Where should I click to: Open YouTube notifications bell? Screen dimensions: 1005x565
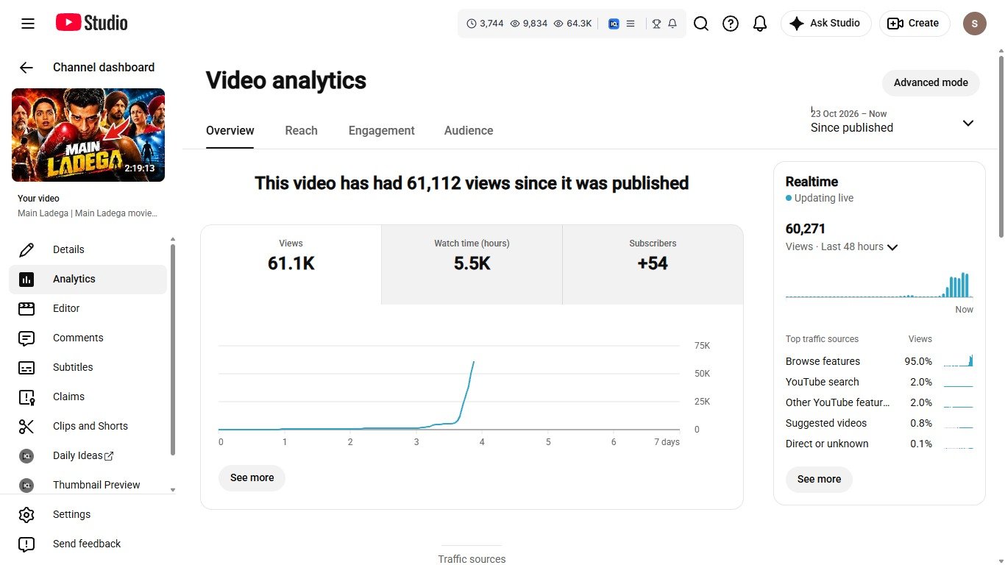point(760,24)
